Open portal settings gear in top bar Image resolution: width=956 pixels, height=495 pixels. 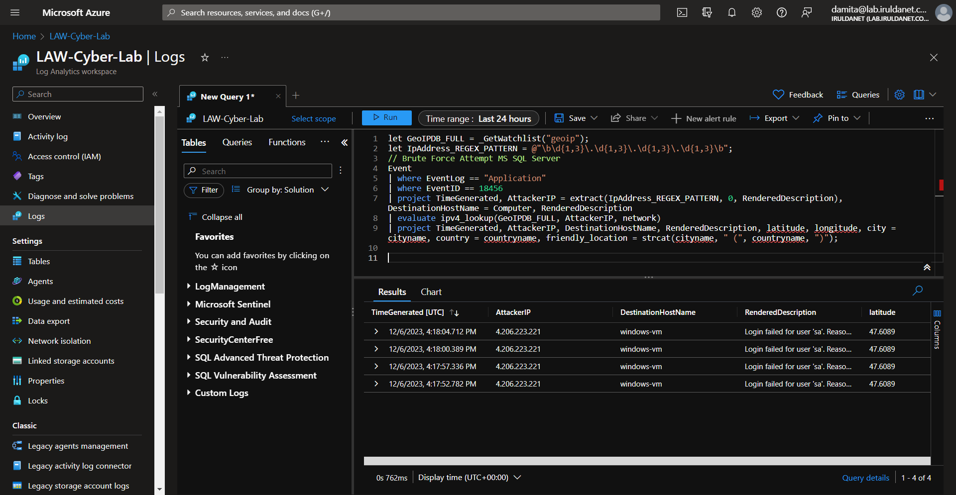(757, 12)
